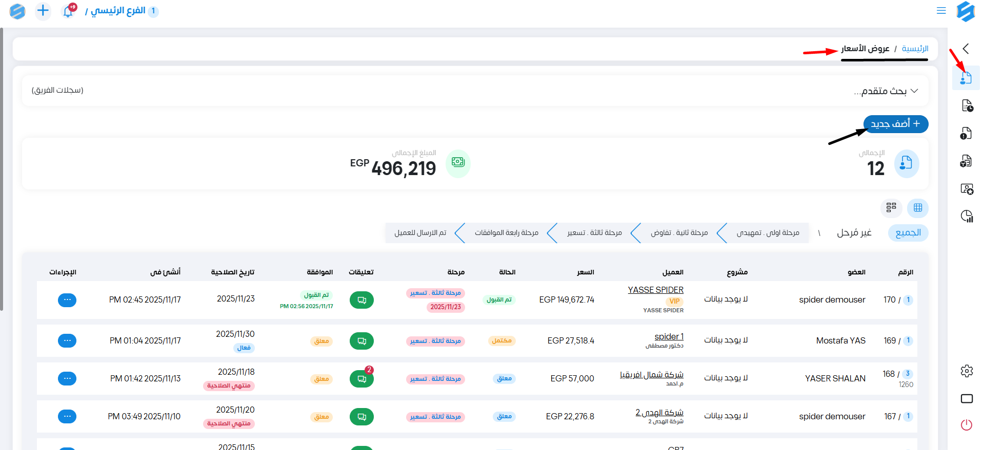This screenshot has height=450, width=984.
Task: Switch to card list view
Action: pos(891,208)
